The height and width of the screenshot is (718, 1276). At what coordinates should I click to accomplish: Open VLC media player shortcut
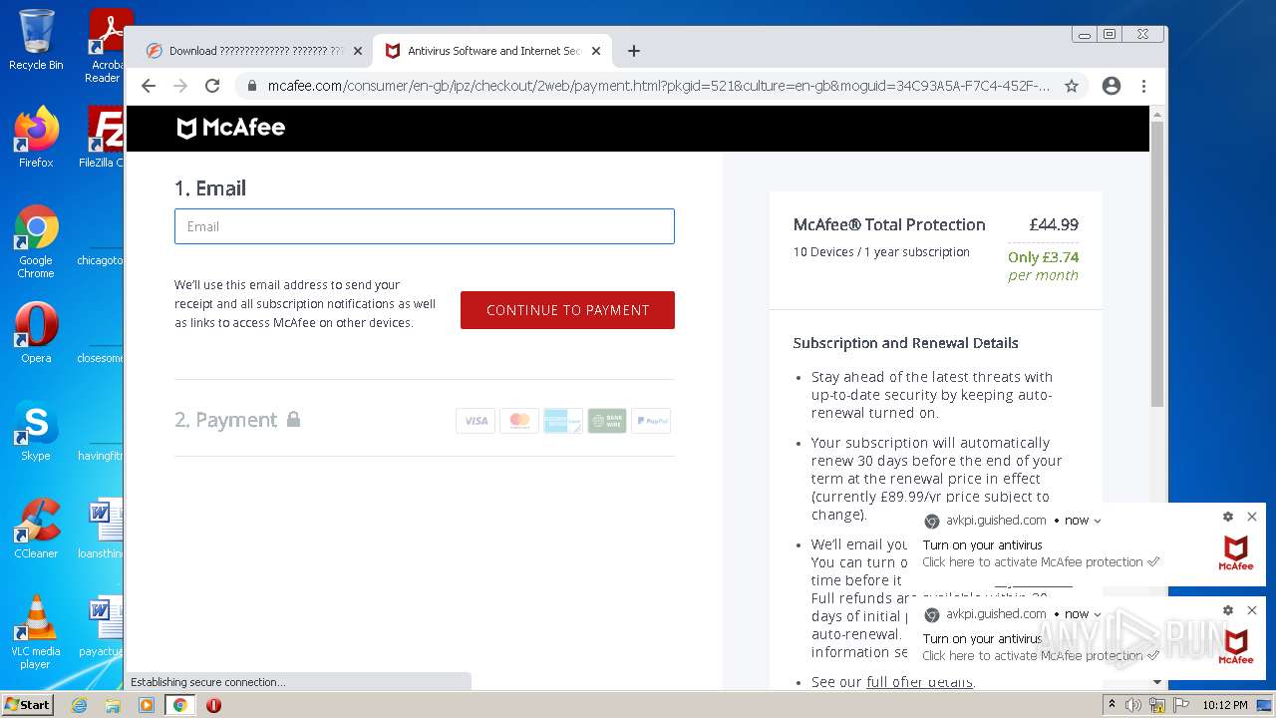point(36,632)
